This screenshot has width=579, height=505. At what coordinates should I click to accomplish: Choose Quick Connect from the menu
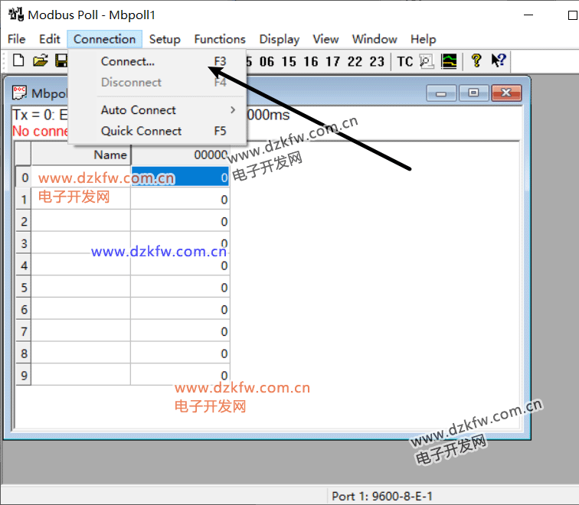tap(142, 131)
